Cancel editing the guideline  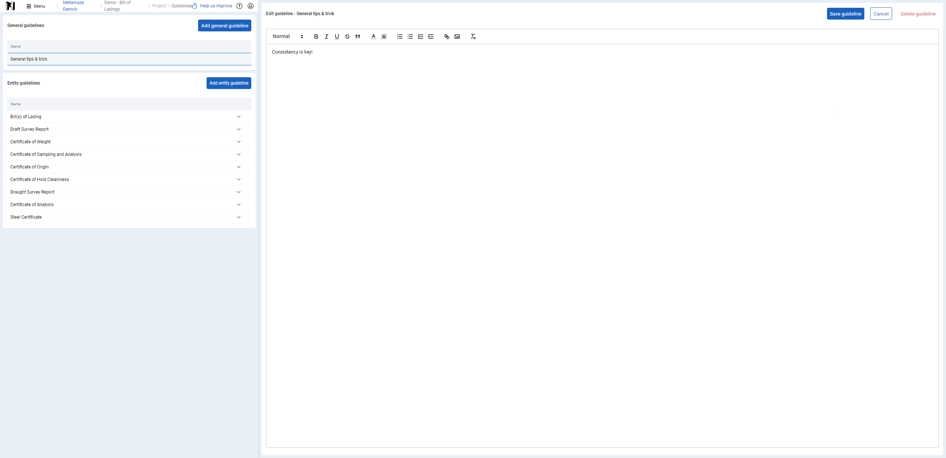[881, 14]
